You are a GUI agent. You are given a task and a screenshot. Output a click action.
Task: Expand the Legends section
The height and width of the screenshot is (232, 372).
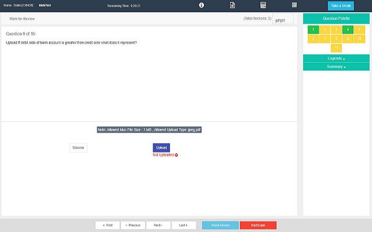[336, 59]
